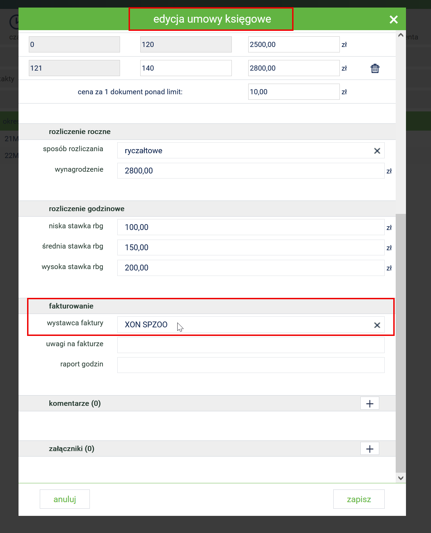Click the scroll up arrow of the dialog
Viewport: 431px width, 533px height.
pos(400,35)
